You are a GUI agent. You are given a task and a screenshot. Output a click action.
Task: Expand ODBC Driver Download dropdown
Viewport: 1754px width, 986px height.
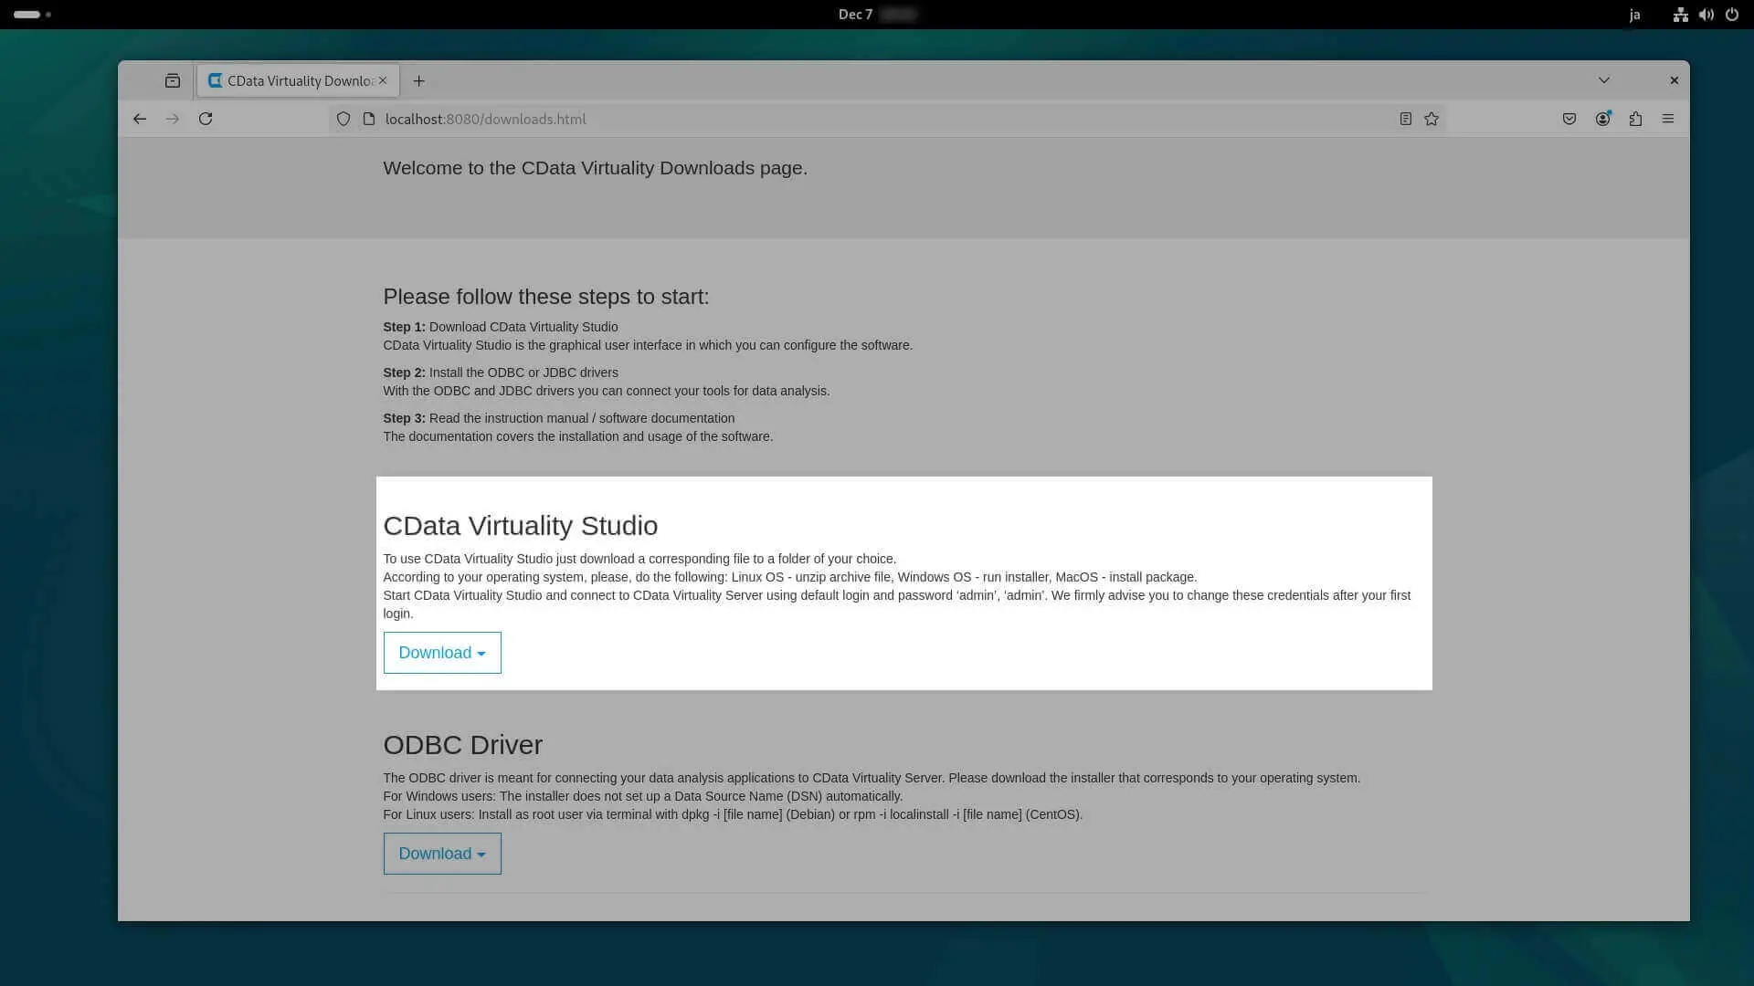[x=442, y=854]
